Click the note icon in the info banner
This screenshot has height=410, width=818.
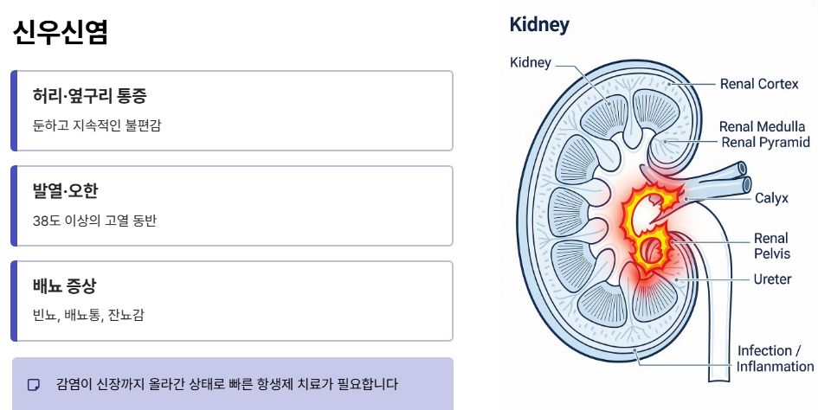coord(34,385)
